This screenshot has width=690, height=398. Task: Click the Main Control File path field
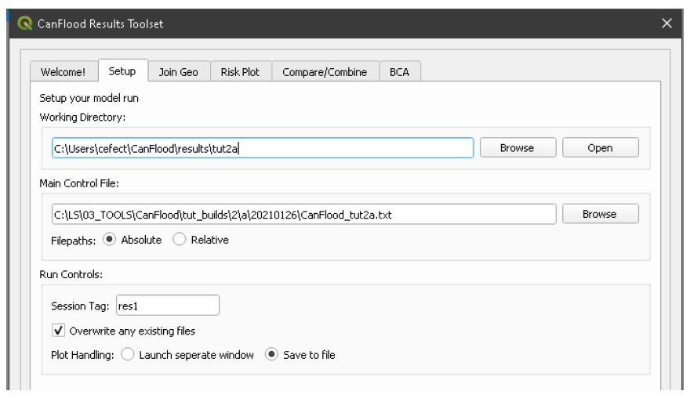tap(303, 214)
